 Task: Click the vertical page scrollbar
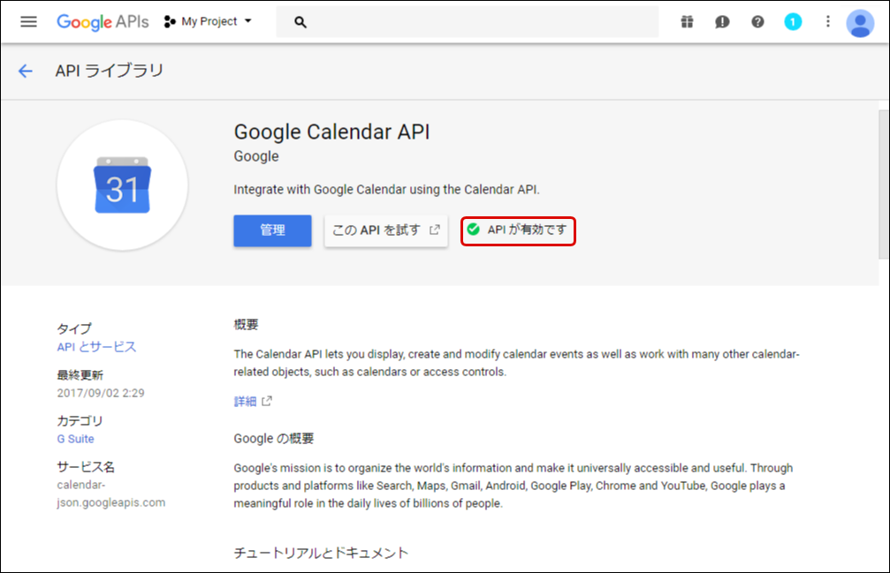point(884,185)
